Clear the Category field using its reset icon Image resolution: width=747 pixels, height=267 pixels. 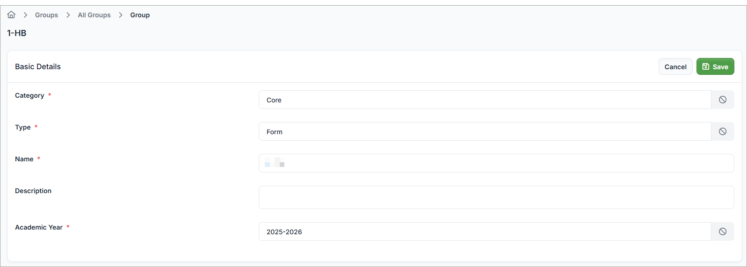[x=722, y=100]
